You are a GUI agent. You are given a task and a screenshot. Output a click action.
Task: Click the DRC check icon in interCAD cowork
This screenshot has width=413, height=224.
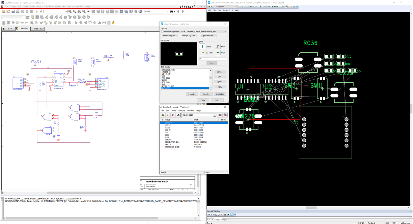coord(173,115)
